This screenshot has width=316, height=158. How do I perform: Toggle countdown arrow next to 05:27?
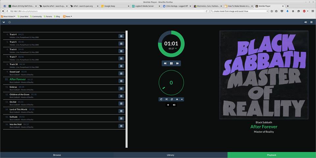[x=176, y=48]
